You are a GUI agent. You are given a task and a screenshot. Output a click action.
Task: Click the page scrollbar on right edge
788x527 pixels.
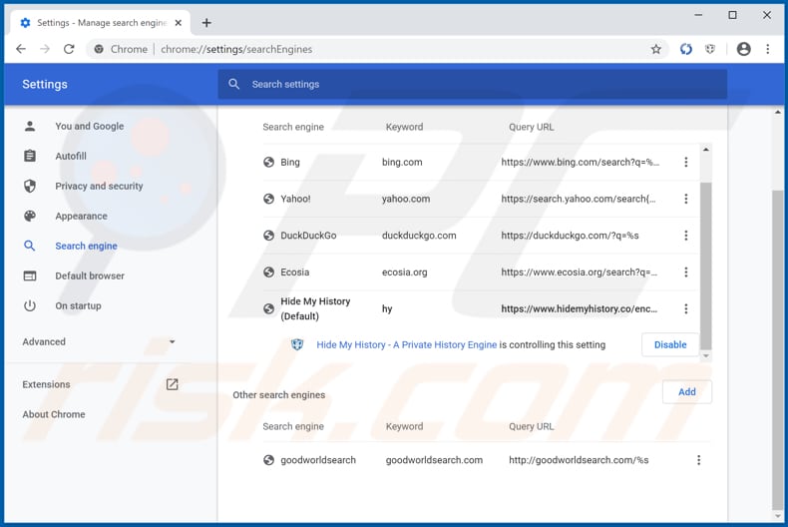[777, 349]
